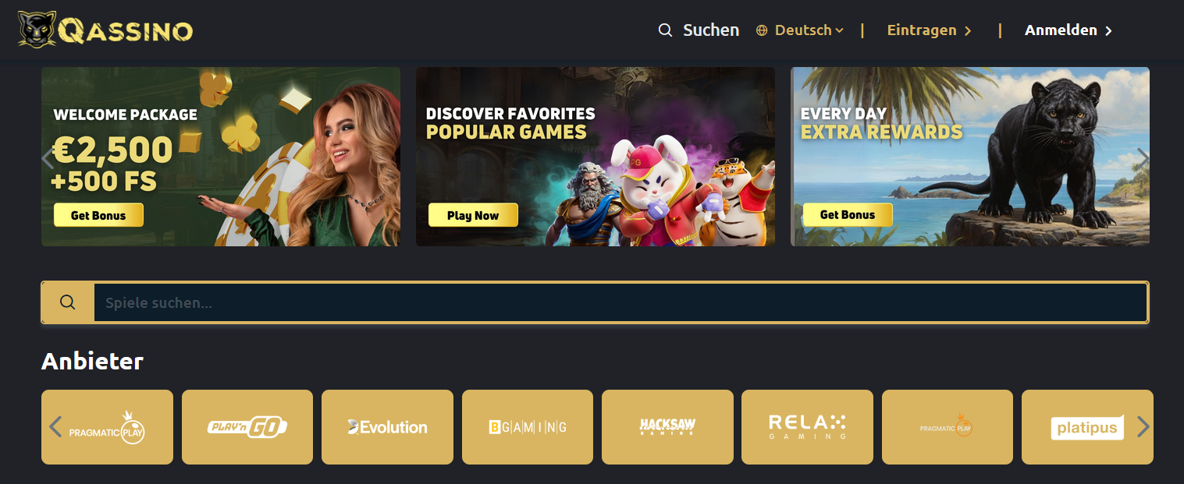Click Get Bonus on the Welcome Package banner

click(x=98, y=215)
